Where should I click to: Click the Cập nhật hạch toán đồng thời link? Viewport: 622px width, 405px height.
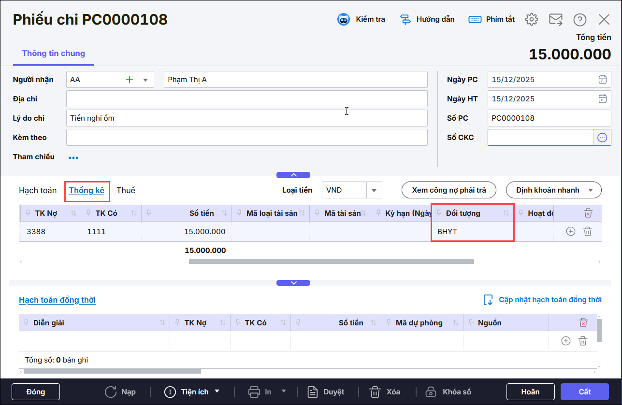(x=550, y=300)
